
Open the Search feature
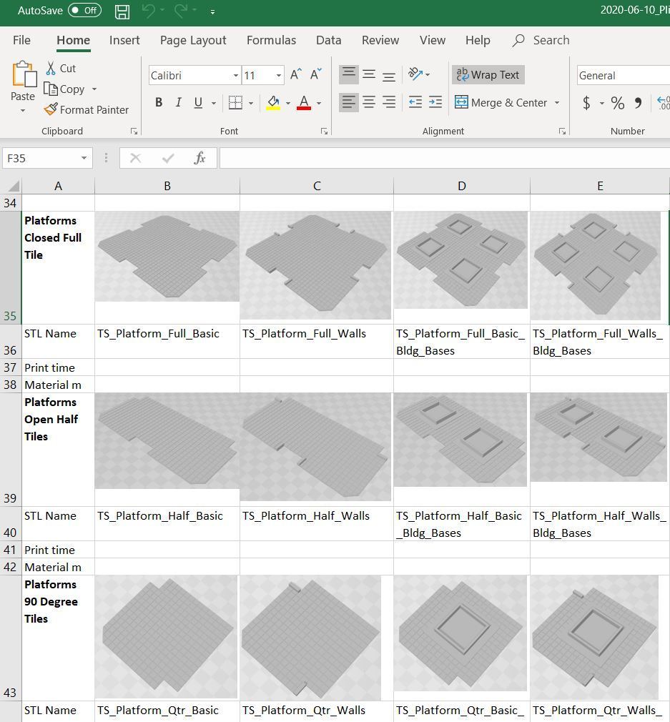(540, 40)
